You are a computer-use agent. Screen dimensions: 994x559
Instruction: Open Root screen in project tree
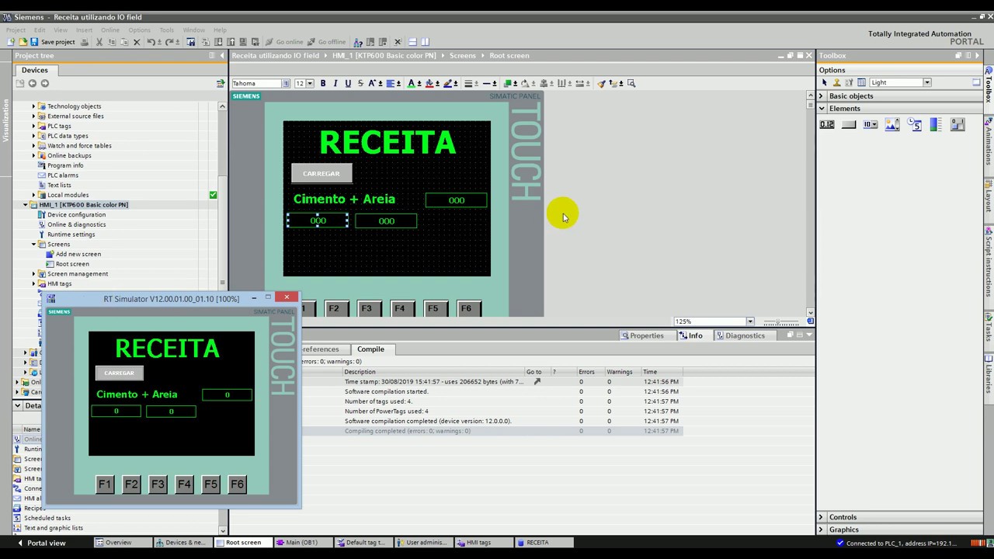[x=72, y=264]
